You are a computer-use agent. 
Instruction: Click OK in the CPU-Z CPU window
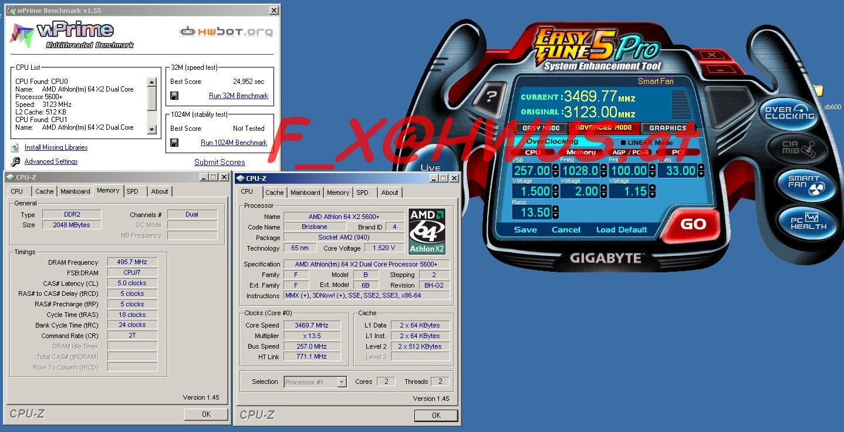click(x=436, y=416)
